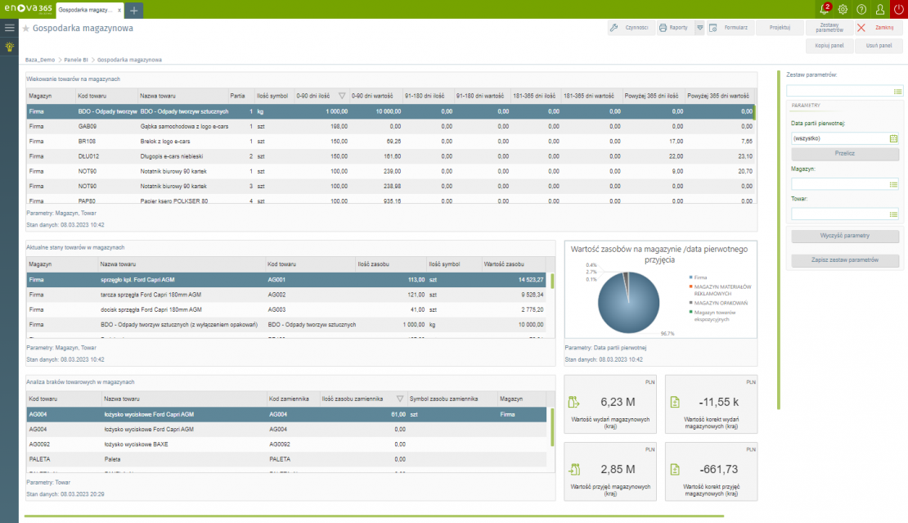Filter the 0-90 dni ilość column
The image size is (908, 523).
coord(342,95)
